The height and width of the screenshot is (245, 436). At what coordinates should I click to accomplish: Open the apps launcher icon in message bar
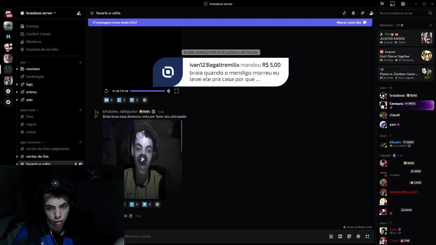pos(367,236)
